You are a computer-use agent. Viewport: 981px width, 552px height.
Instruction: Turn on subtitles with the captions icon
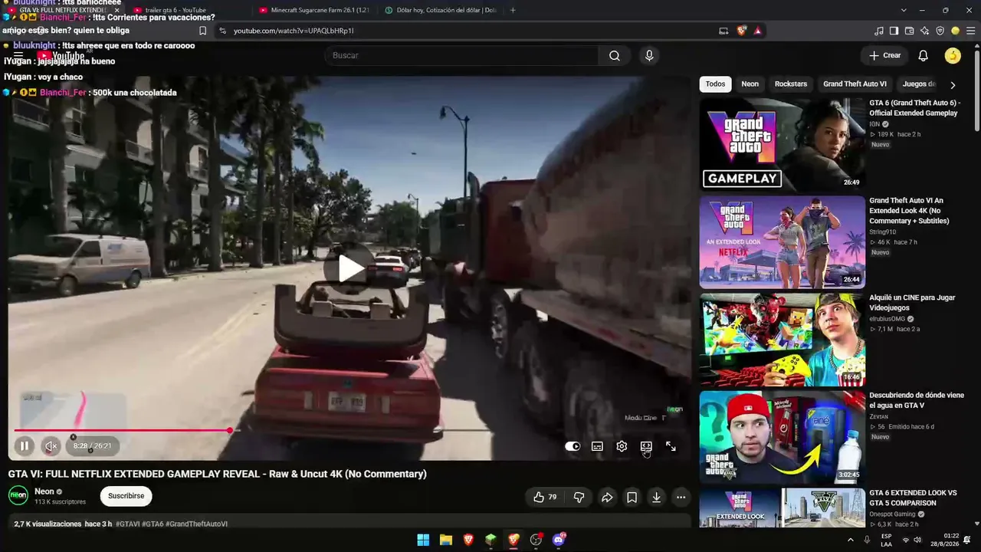click(597, 446)
